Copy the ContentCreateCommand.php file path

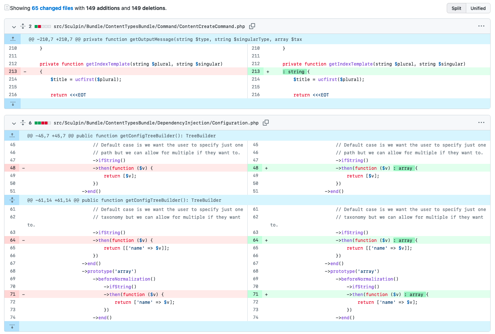tap(252, 26)
